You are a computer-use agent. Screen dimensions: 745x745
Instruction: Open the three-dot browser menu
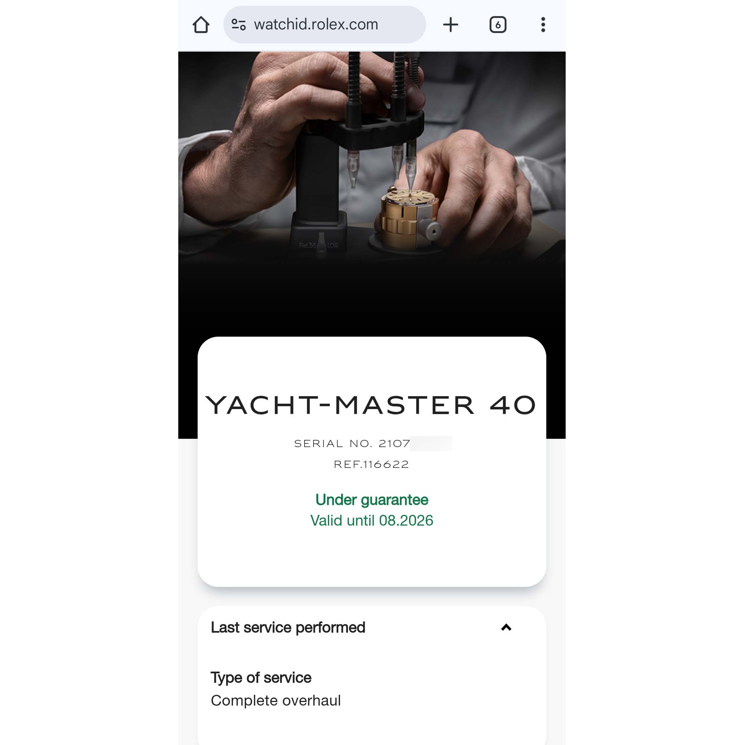543,25
